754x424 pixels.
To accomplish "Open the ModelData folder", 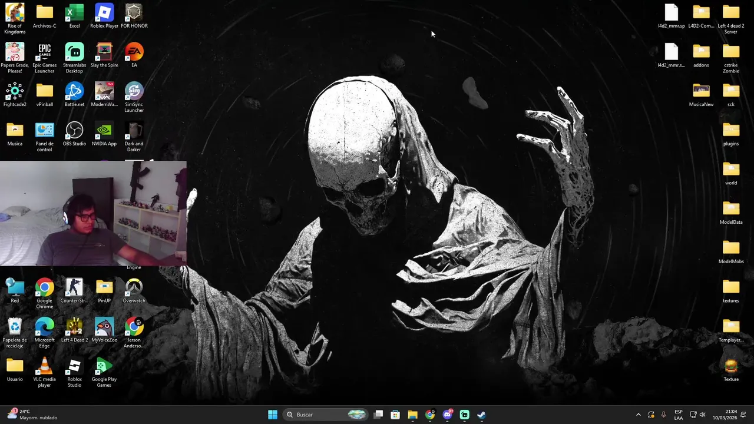I will click(x=731, y=212).
